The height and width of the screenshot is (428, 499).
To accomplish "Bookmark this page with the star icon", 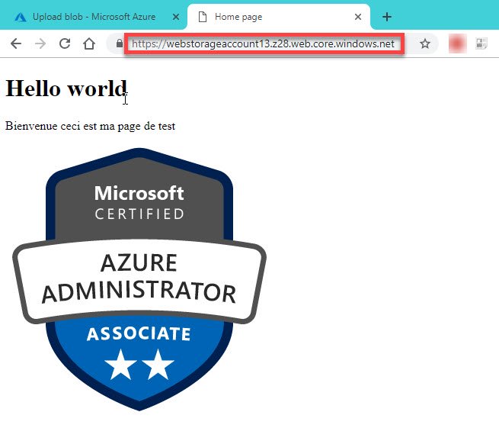I will point(425,43).
